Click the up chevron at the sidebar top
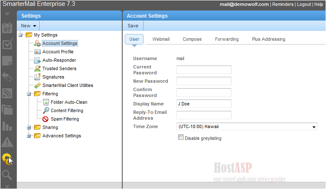Image resolution: width=326 pixels, height=189 pixels. (7, 14)
